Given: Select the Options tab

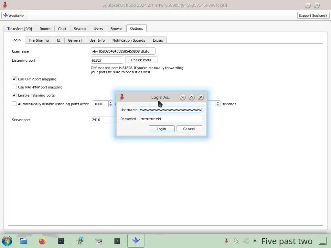Looking at the screenshot, I should point(136,28).
